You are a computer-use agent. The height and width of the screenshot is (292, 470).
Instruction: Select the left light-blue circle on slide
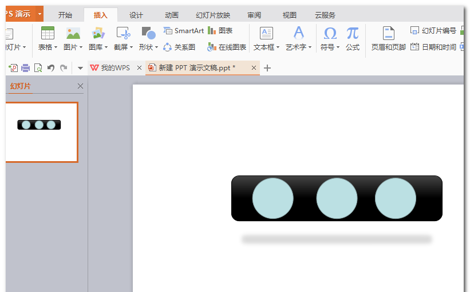coord(272,198)
